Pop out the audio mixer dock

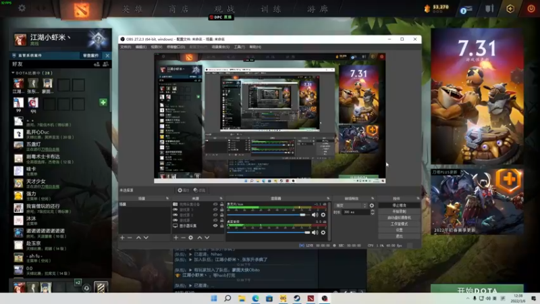(x=328, y=199)
